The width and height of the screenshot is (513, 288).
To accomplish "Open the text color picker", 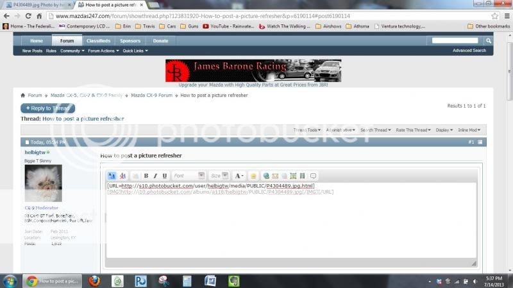I will point(239,176).
